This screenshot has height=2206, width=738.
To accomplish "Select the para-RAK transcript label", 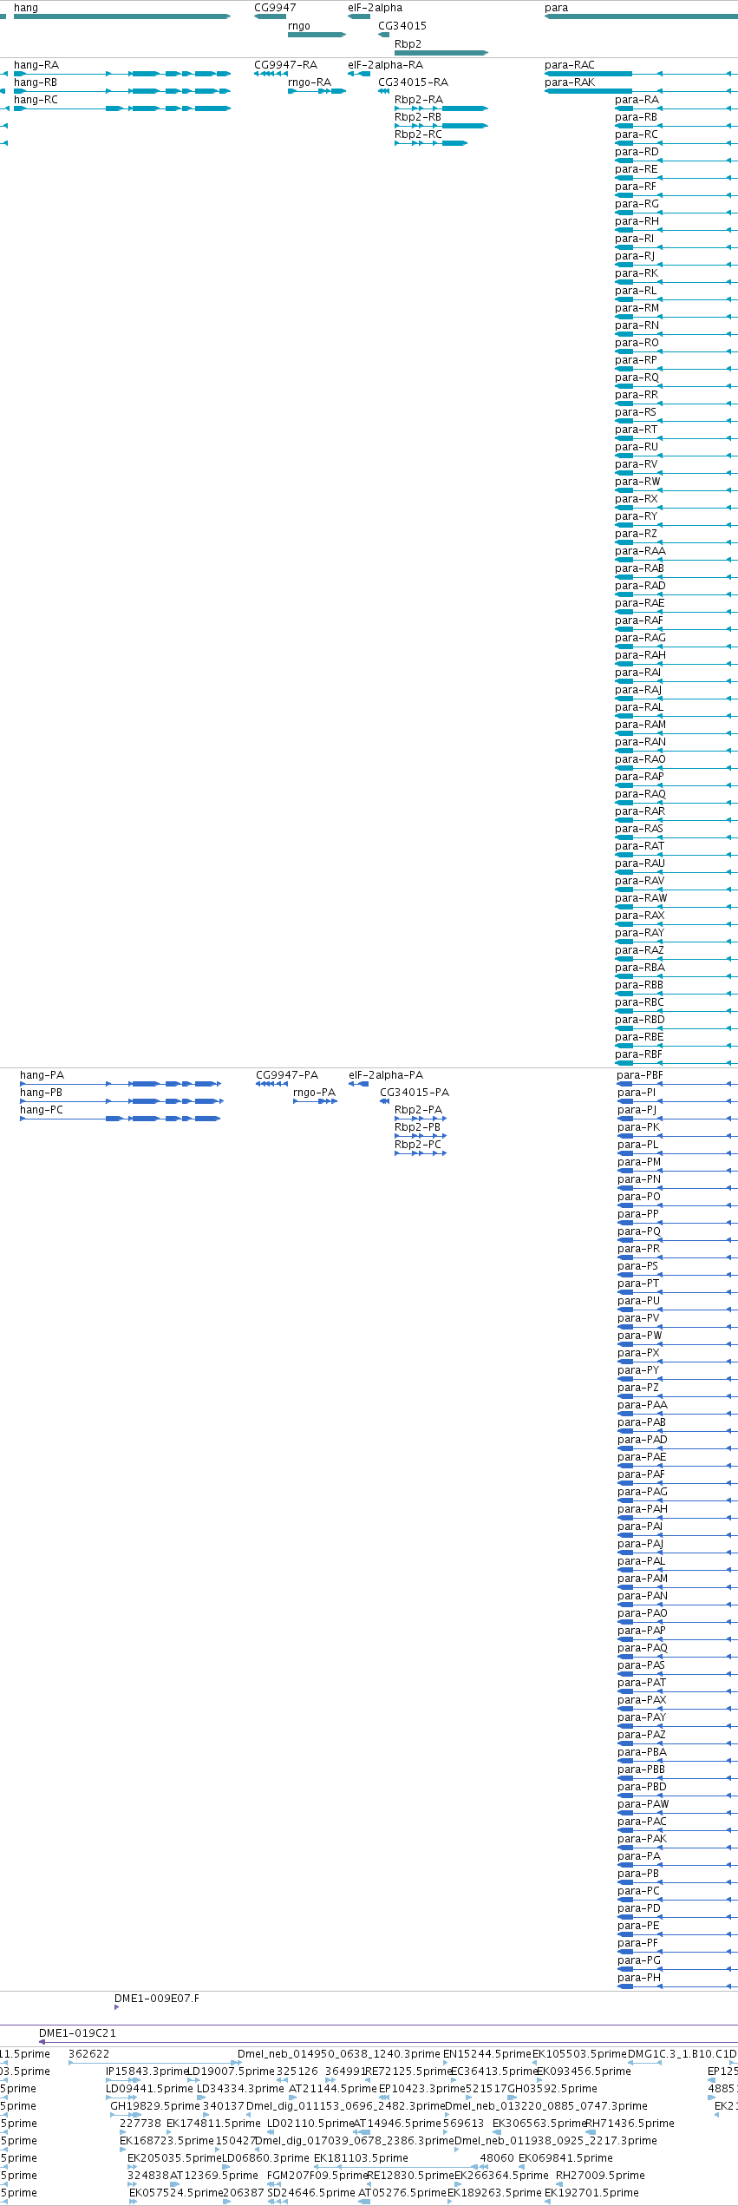I will [570, 82].
